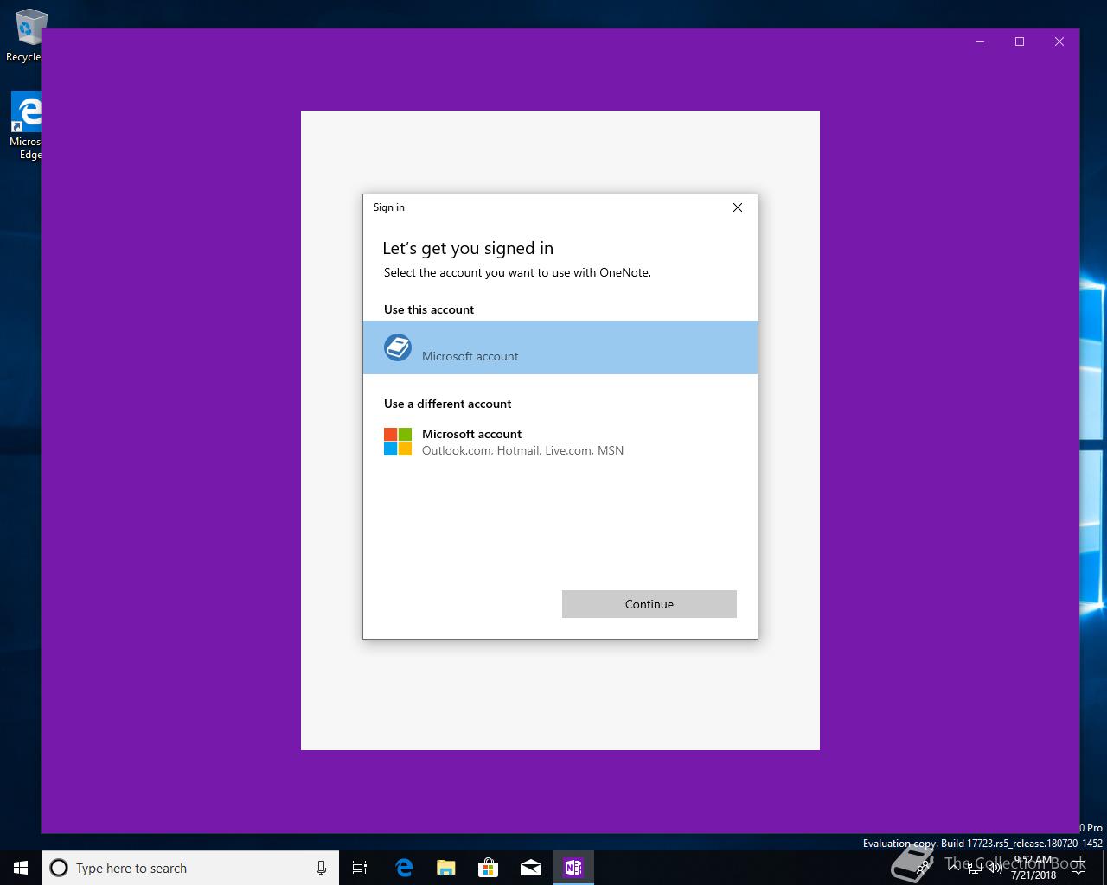The width and height of the screenshot is (1107, 885).
Task: Click the OneNote taskbar icon
Action: point(573,868)
